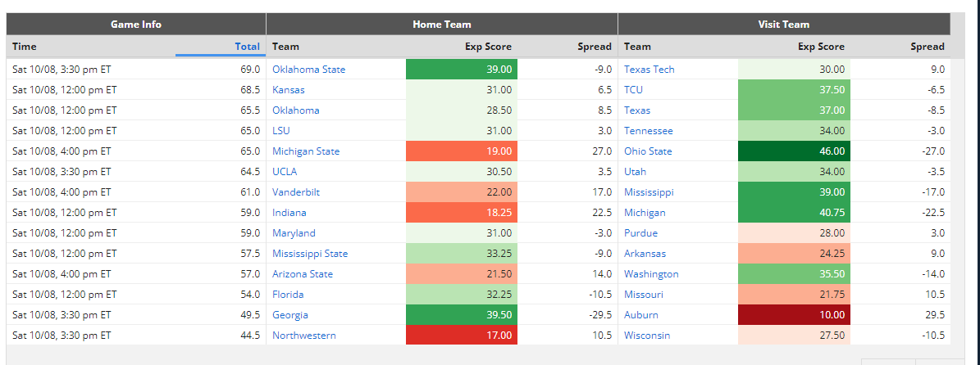Select the Michigan State link
Screen dimensions: 980x365
pos(306,151)
